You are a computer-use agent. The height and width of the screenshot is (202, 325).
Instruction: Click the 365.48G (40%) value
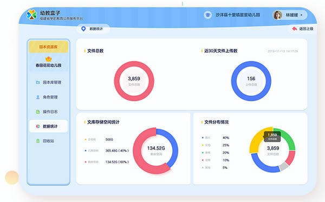pyautogui.click(x=117, y=151)
